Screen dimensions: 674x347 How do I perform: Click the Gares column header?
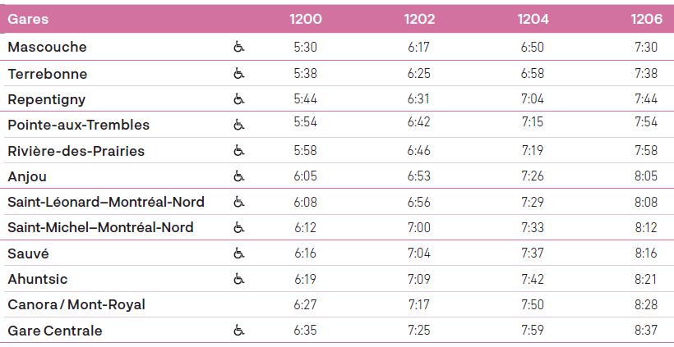point(28,18)
